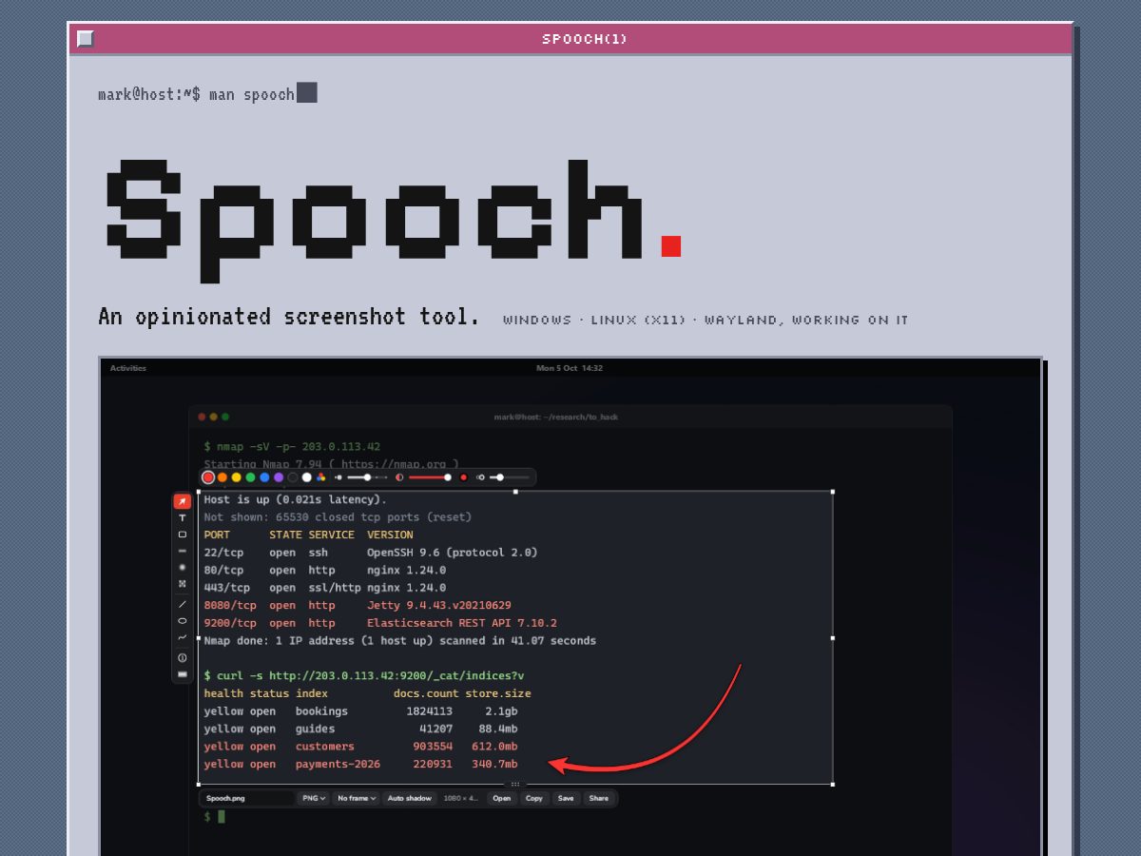Screen dimensions: 1141x856
Task: Select the red Arrow annotation tool
Action: (x=183, y=501)
